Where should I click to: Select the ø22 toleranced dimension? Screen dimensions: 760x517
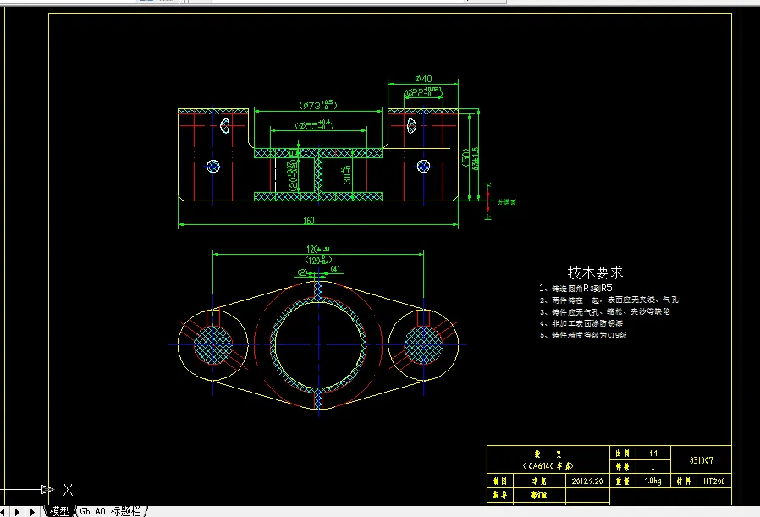coord(423,92)
